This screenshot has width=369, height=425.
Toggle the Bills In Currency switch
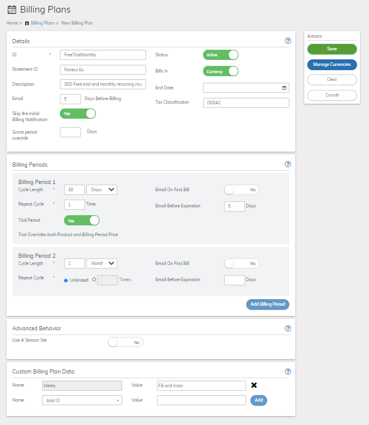[220, 71]
